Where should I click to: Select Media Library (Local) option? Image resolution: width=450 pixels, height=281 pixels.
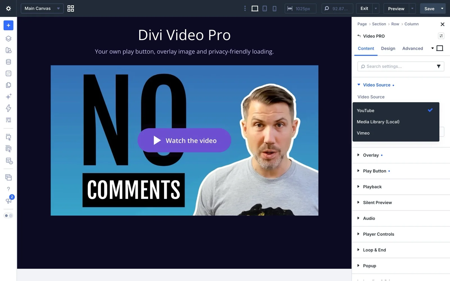click(396, 122)
